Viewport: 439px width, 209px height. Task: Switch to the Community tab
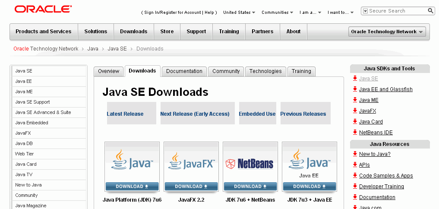(x=226, y=71)
